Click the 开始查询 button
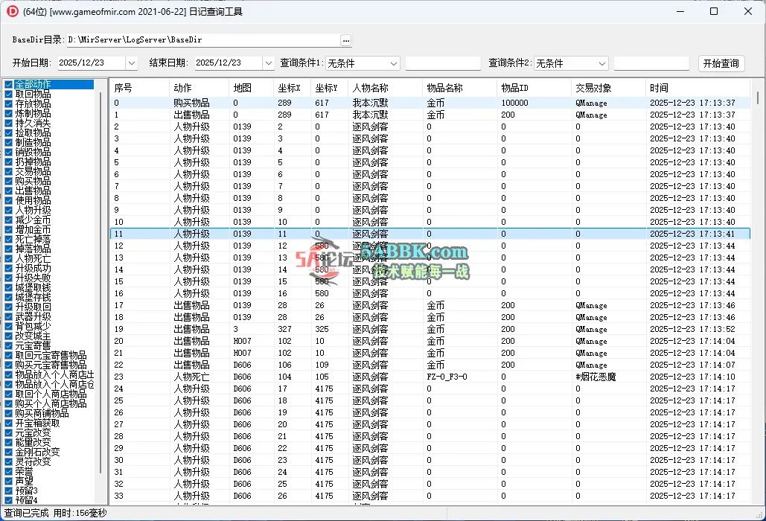Screen dimensions: 766x521 (721, 63)
